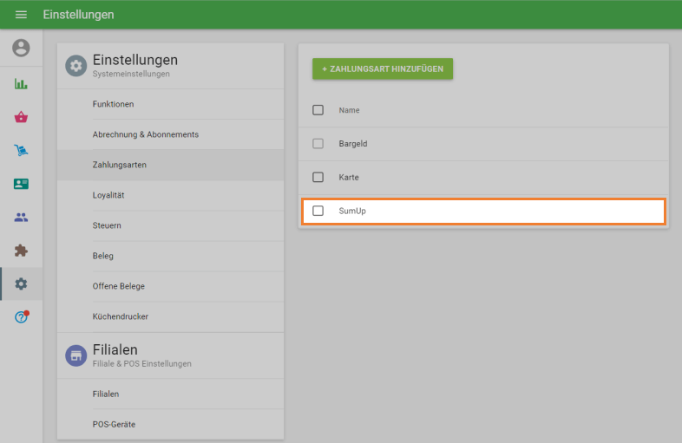
Task: Open the Küchendrucker settings entry
Action: point(121,316)
